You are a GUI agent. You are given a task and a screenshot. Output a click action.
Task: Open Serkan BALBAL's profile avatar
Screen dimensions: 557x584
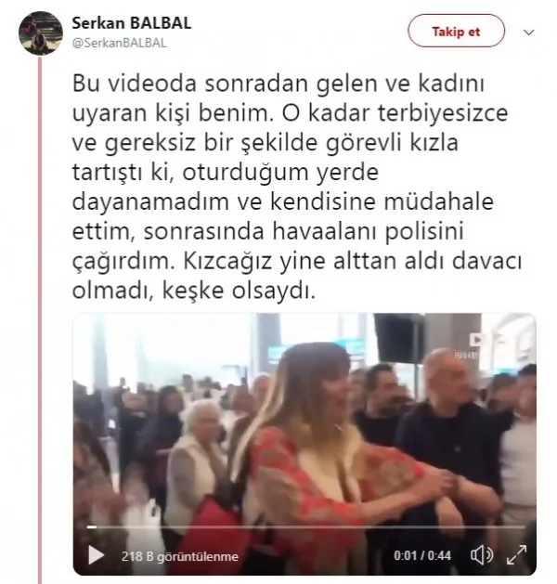(41, 33)
